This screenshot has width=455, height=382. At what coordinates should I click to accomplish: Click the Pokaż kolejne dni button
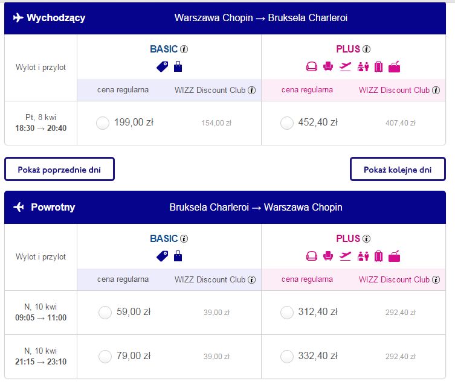click(398, 169)
